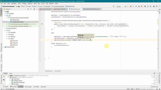161x90 pixels.
Task: Click the hammer icon in the Build panel
Action: (x=4, y=76)
